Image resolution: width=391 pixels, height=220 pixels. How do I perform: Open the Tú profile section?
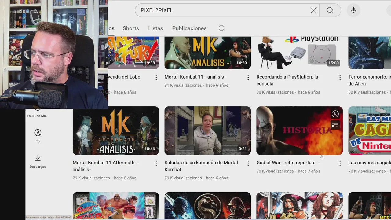tap(38, 136)
